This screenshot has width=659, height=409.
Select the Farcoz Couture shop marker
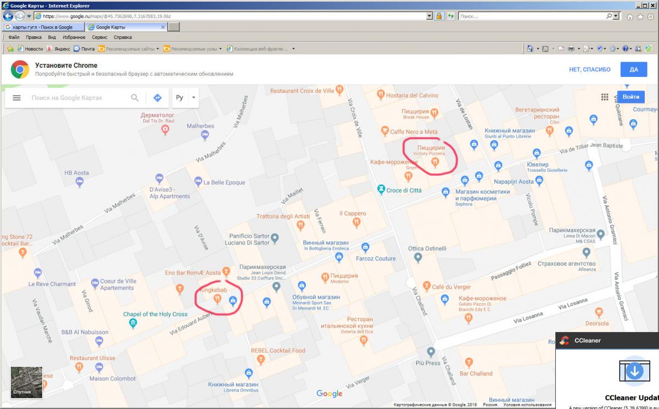365,248
